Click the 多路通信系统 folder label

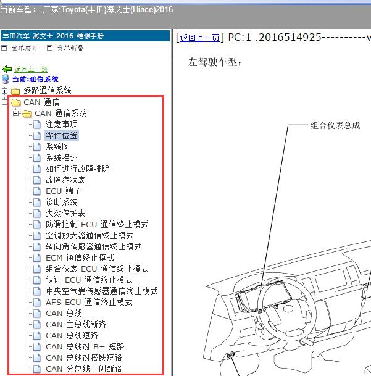(48, 90)
